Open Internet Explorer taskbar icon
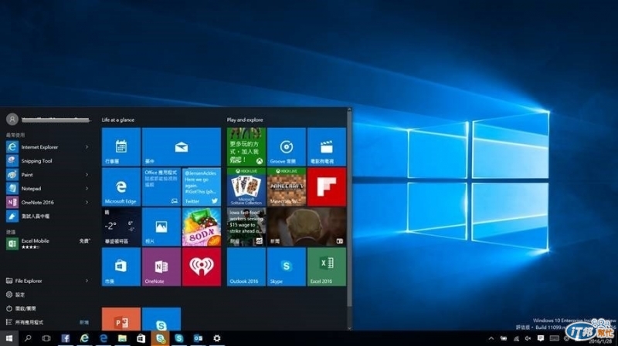 (84, 338)
